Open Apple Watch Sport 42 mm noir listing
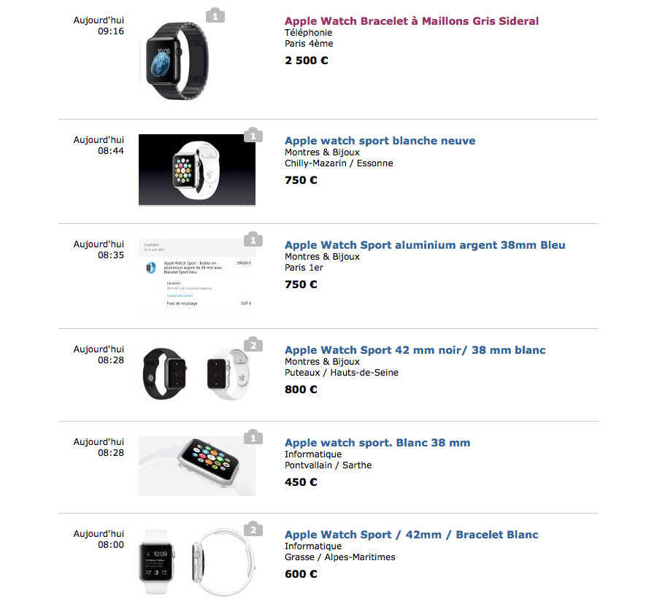Viewport: 657px width, 604px height. pos(415,350)
